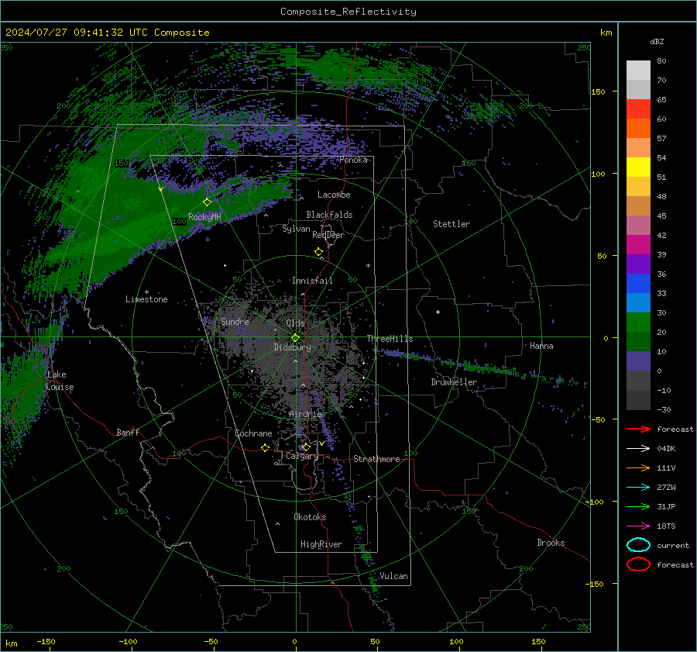Screen dimensions: 697x652
Task: Pick the orange 57–60 dBZ color swatch
Action: pyautogui.click(x=638, y=129)
